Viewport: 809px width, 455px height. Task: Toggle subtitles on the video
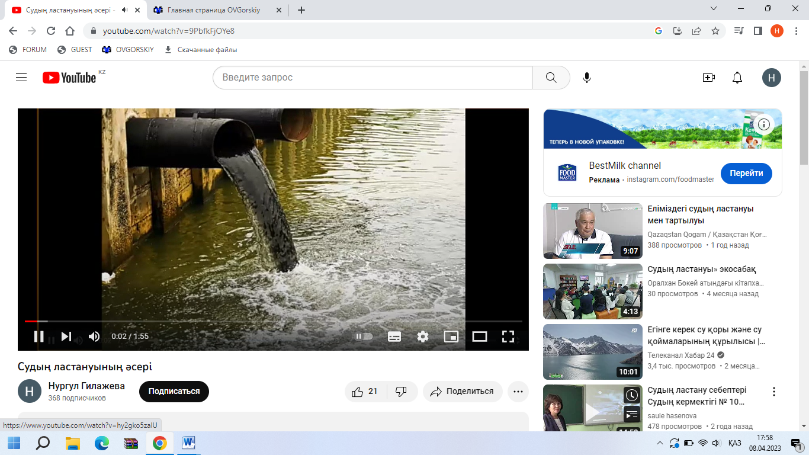394,337
